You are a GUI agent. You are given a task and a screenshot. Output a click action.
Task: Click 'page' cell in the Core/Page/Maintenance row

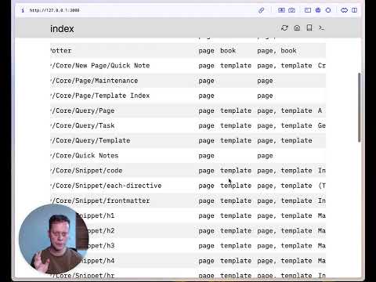(265, 81)
